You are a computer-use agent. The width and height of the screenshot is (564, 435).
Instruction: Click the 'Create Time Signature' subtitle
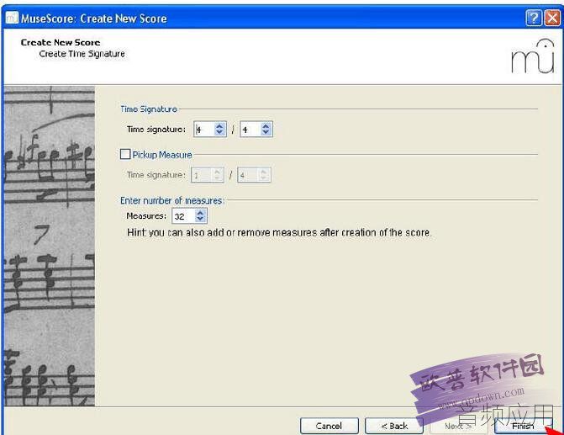pos(82,54)
